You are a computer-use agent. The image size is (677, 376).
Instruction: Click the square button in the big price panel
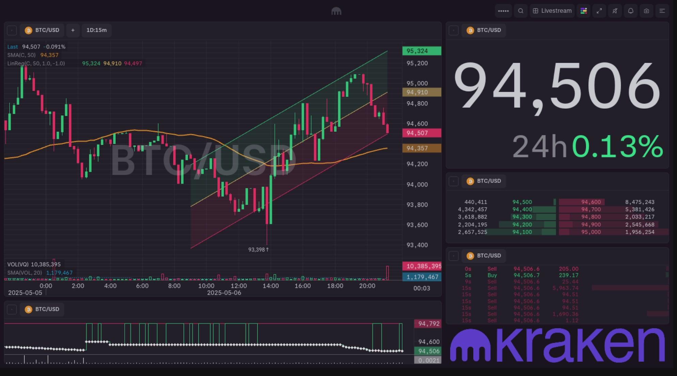click(454, 30)
